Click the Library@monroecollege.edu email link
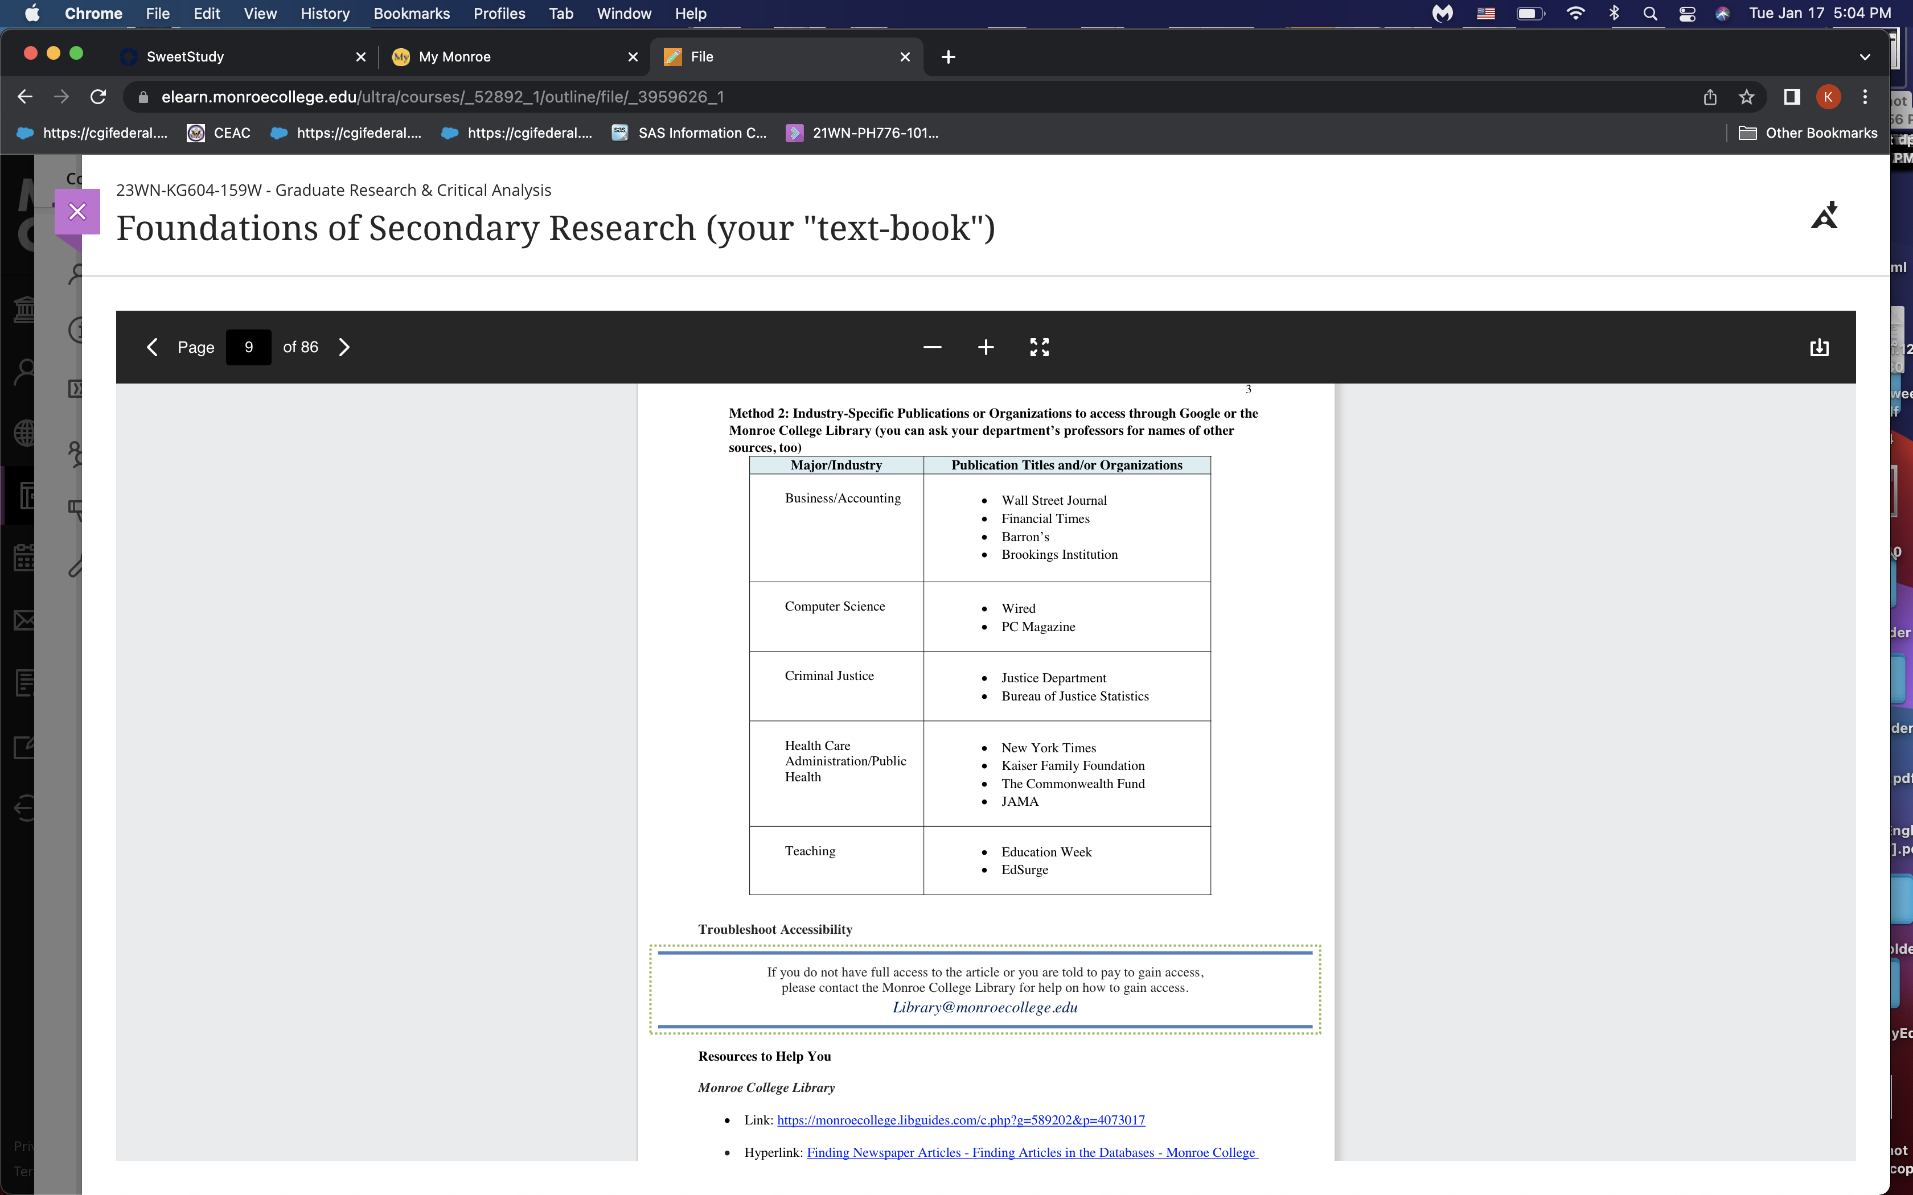Image resolution: width=1913 pixels, height=1195 pixels. (x=985, y=1007)
